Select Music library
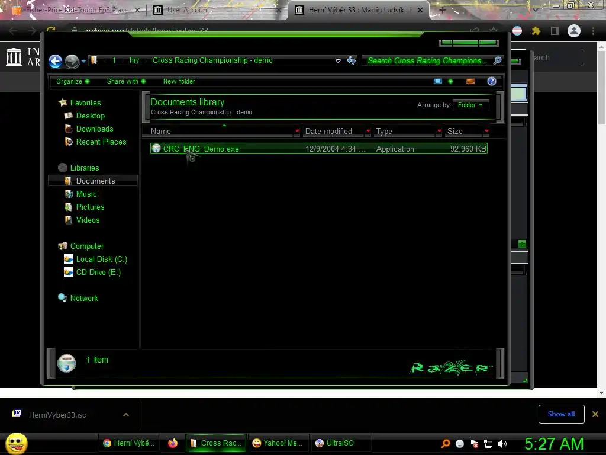The image size is (606, 455). click(86, 194)
